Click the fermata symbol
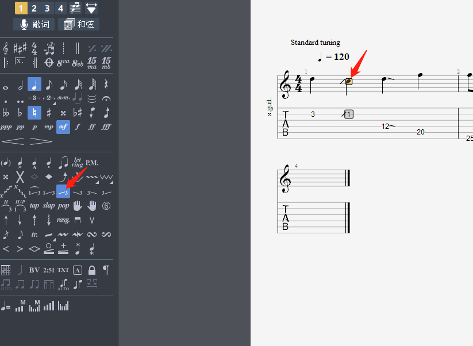Viewport: 473px width, 346px height. click(x=106, y=98)
